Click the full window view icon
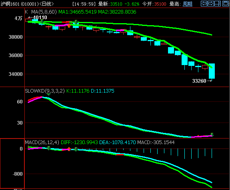The height and width of the screenshot is (190, 230). coord(226,3)
